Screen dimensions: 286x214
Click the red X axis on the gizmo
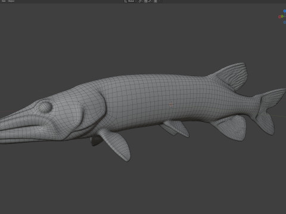279,17
